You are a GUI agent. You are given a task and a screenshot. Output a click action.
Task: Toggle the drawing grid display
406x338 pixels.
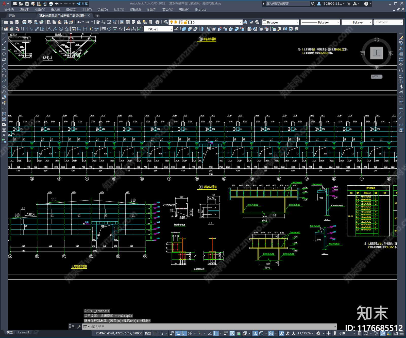coord(155,333)
